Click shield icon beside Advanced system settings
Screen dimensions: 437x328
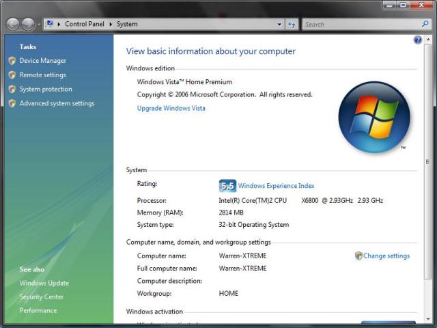click(x=12, y=103)
